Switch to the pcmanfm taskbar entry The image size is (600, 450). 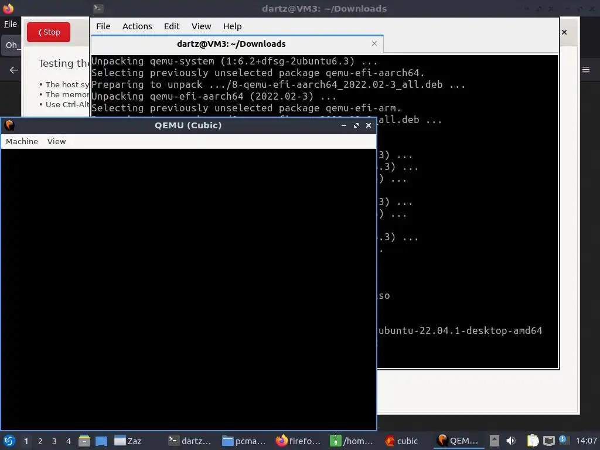point(244,441)
